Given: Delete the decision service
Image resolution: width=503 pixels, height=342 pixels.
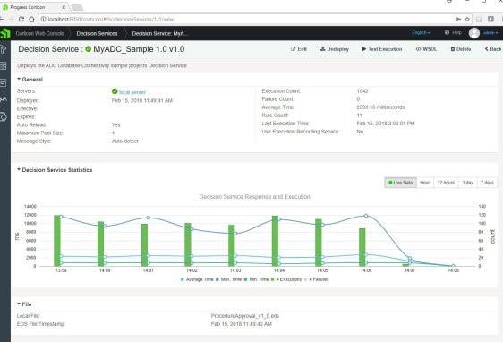Looking at the screenshot, I should pos(461,49).
